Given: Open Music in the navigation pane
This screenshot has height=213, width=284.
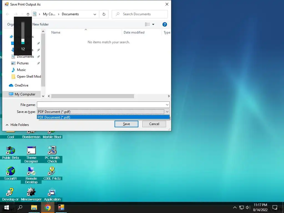Looking at the screenshot, I should pyautogui.click(x=21, y=70).
